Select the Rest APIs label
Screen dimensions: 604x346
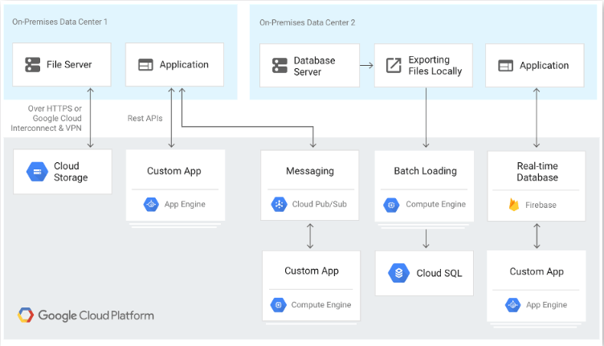[x=145, y=119]
